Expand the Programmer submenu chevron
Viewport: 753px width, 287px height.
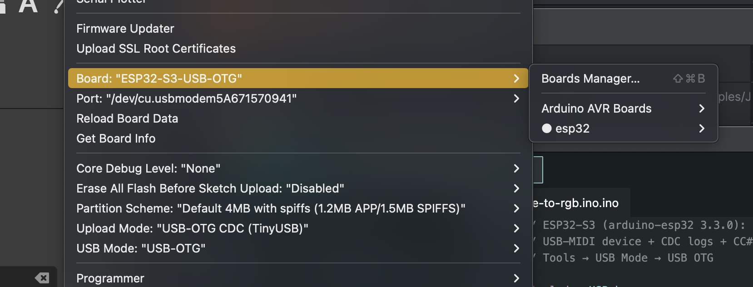[516, 278]
